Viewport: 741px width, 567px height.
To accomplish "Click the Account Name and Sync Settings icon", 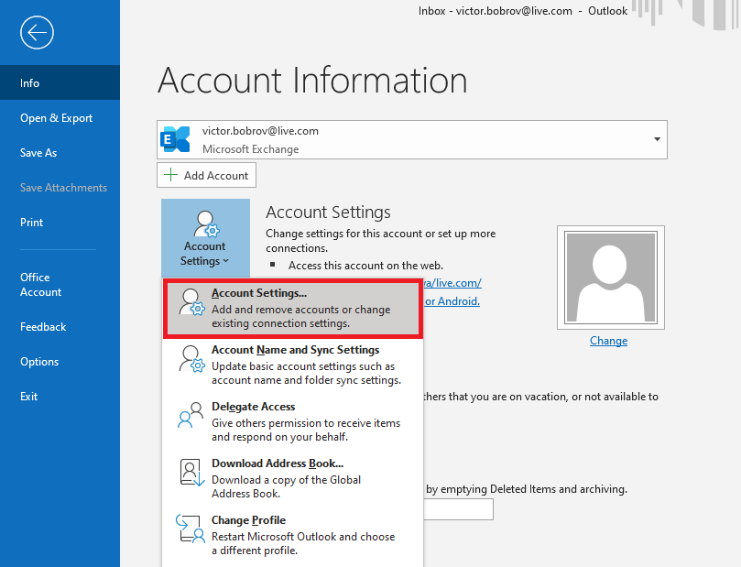I will coord(190,359).
